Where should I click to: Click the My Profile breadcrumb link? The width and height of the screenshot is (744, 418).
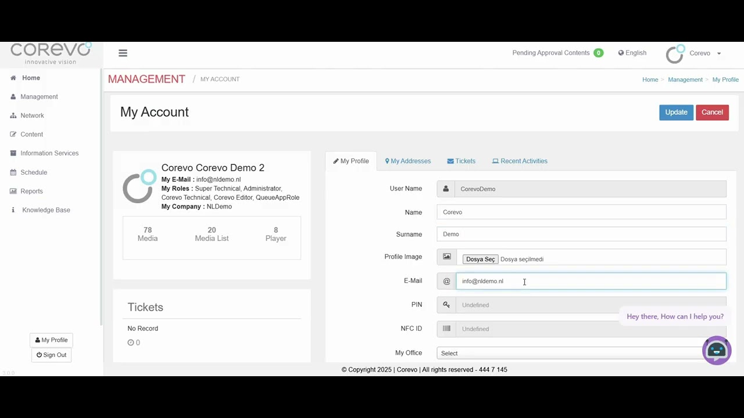[x=725, y=80]
